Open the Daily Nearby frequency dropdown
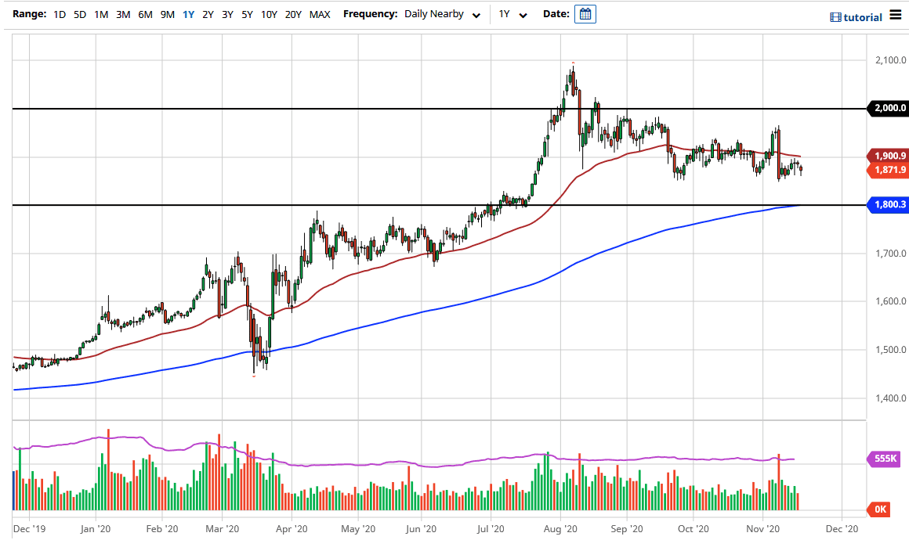 [442, 14]
